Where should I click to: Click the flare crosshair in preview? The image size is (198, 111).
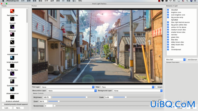click(x=103, y=14)
